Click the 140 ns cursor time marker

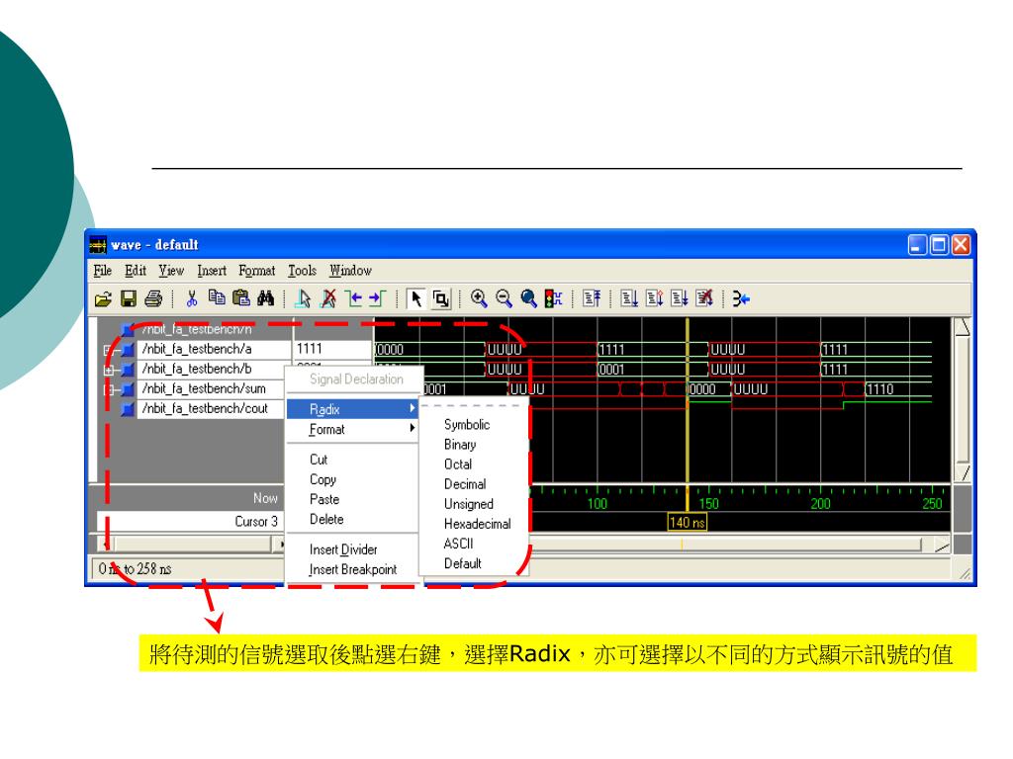[x=687, y=522]
